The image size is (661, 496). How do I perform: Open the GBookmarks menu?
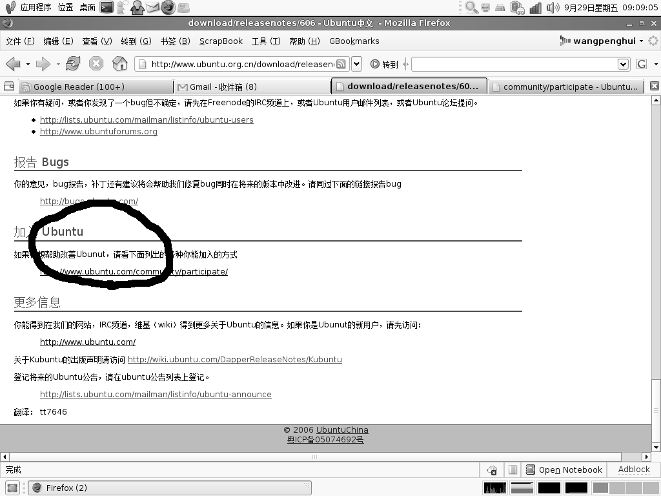click(x=354, y=41)
